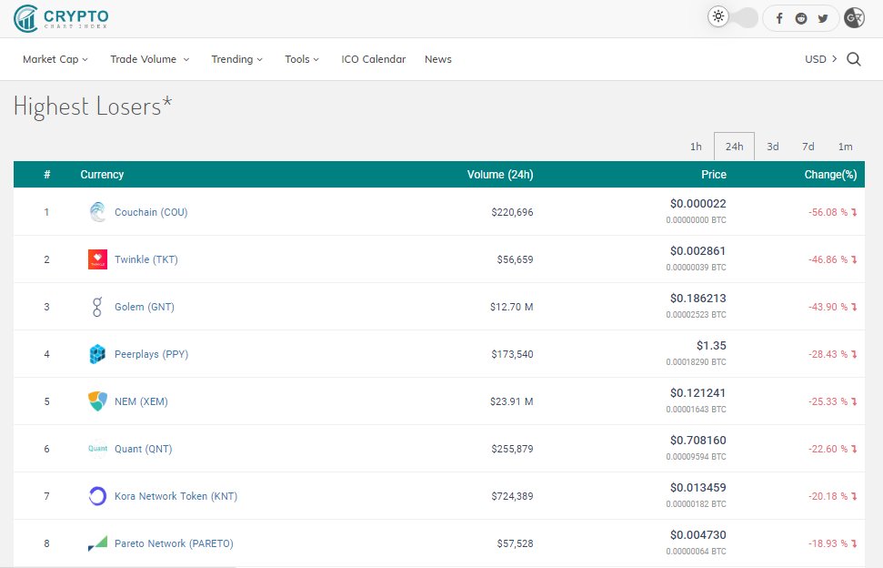Image resolution: width=883 pixels, height=568 pixels.
Task: Click the down arrow beside -43.90 %
Action: [854, 307]
